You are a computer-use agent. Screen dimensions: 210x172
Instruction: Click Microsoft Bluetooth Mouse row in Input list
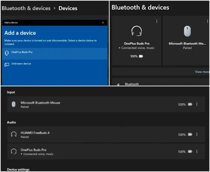tap(106, 104)
